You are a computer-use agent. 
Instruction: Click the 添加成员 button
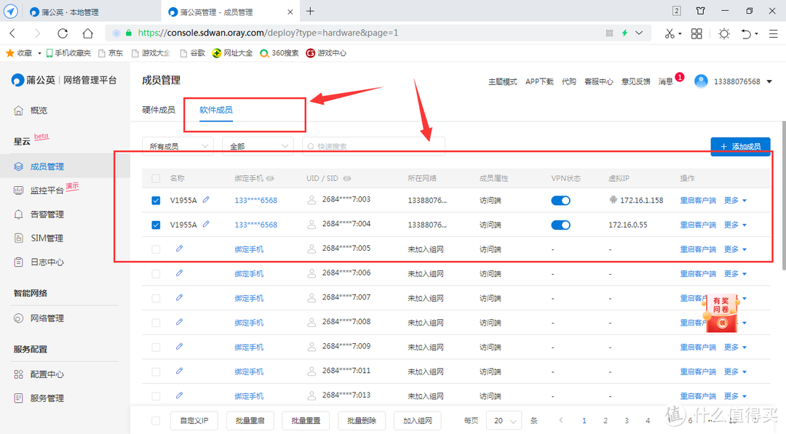(x=740, y=146)
